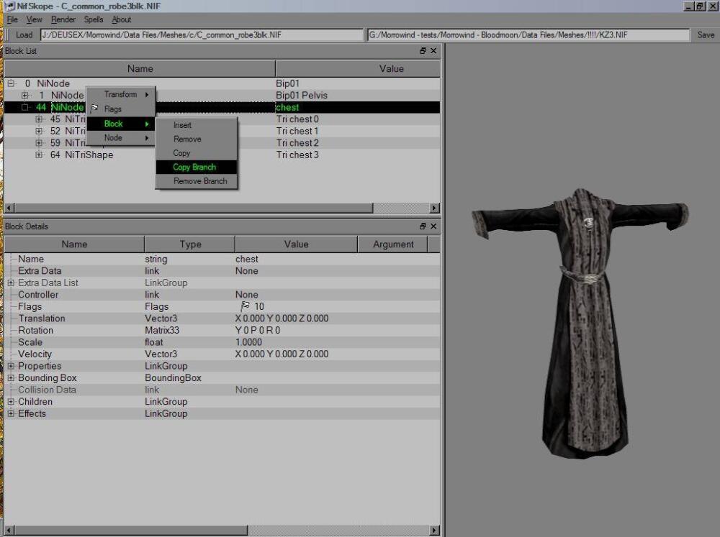
Task: Click the NifSkope title bar icon
Action: (x=9, y=6)
